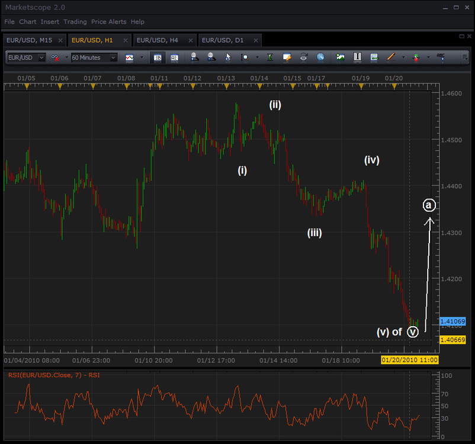Click the yellow marker under 01/13

pos(227,87)
